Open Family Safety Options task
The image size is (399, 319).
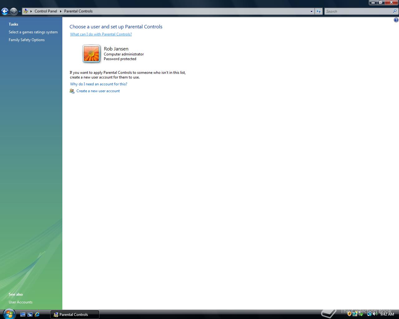(26, 40)
